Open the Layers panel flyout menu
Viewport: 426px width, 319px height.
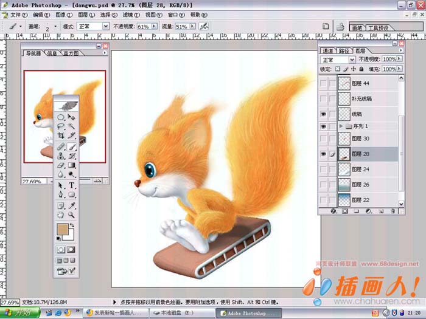coord(401,50)
